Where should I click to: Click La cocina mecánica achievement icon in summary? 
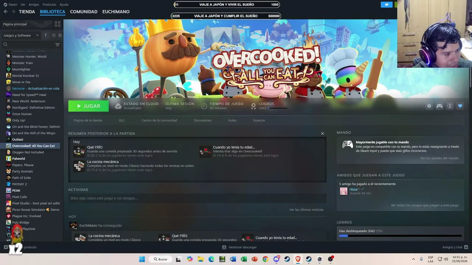click(79, 166)
